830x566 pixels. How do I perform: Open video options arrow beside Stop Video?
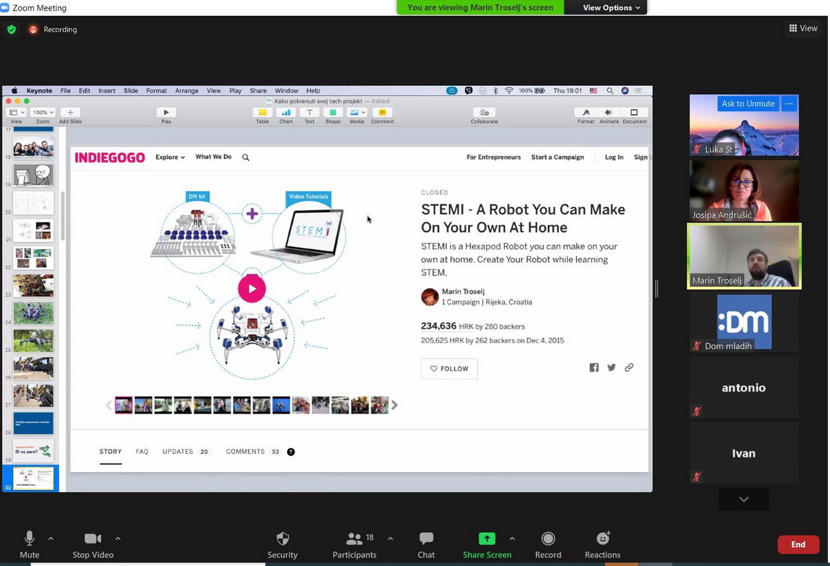(x=118, y=538)
